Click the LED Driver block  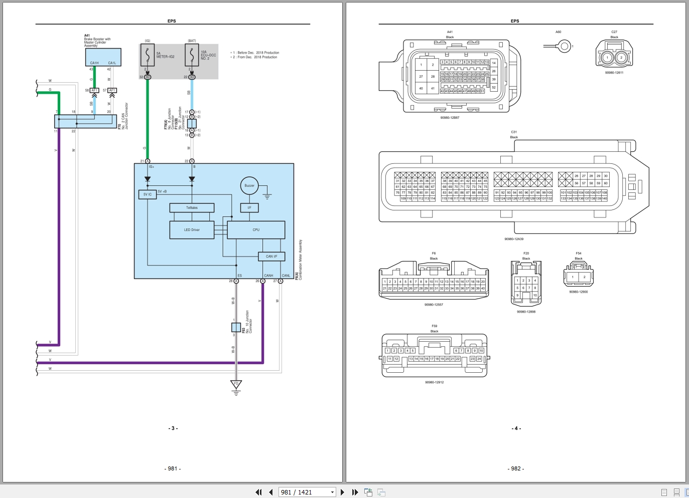tap(192, 230)
